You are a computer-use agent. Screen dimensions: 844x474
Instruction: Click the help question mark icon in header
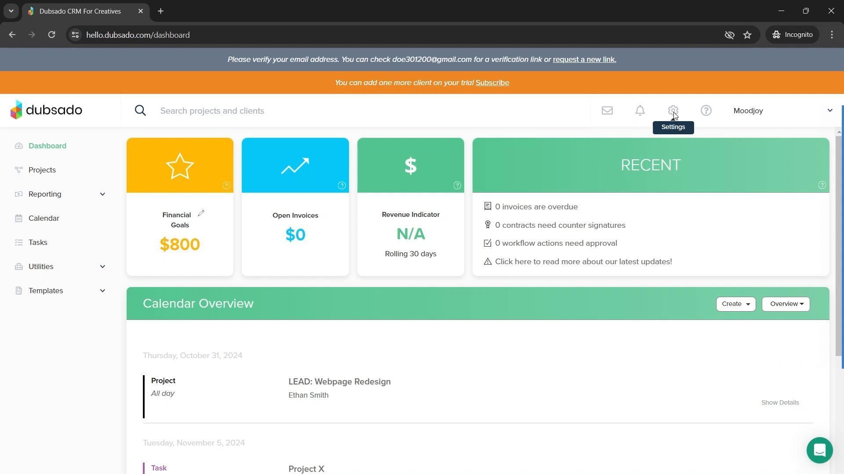(706, 111)
